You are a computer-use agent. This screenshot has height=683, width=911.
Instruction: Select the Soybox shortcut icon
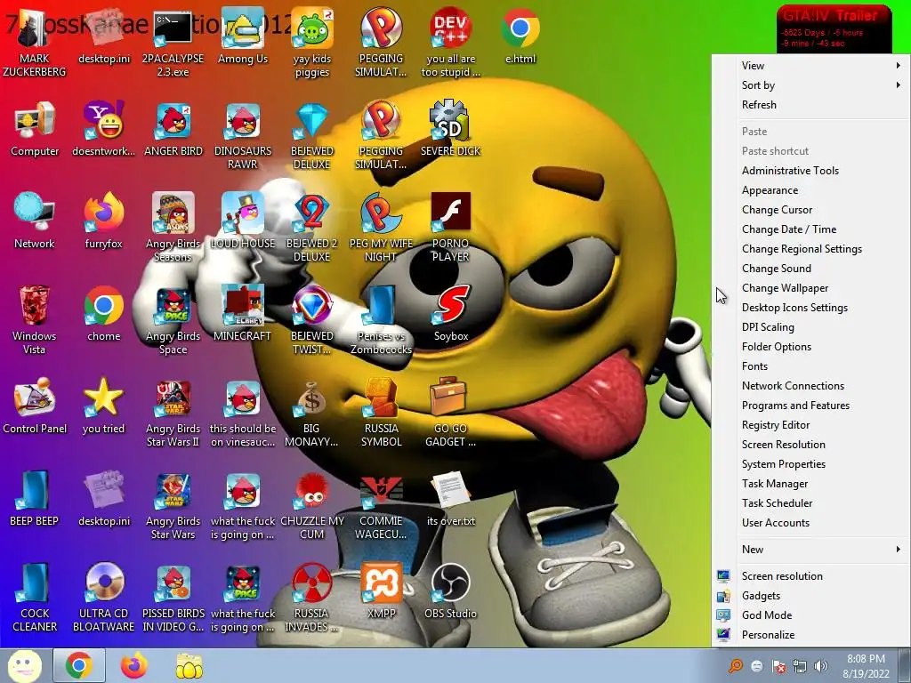pos(451,314)
